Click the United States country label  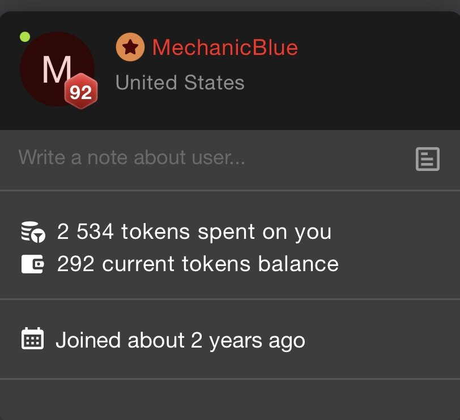[x=180, y=83]
